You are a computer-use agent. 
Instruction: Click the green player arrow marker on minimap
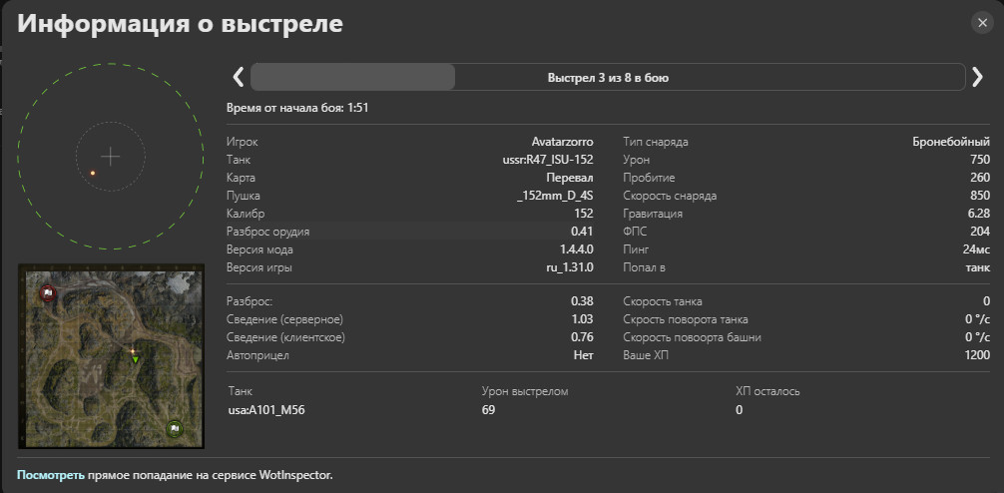136,359
